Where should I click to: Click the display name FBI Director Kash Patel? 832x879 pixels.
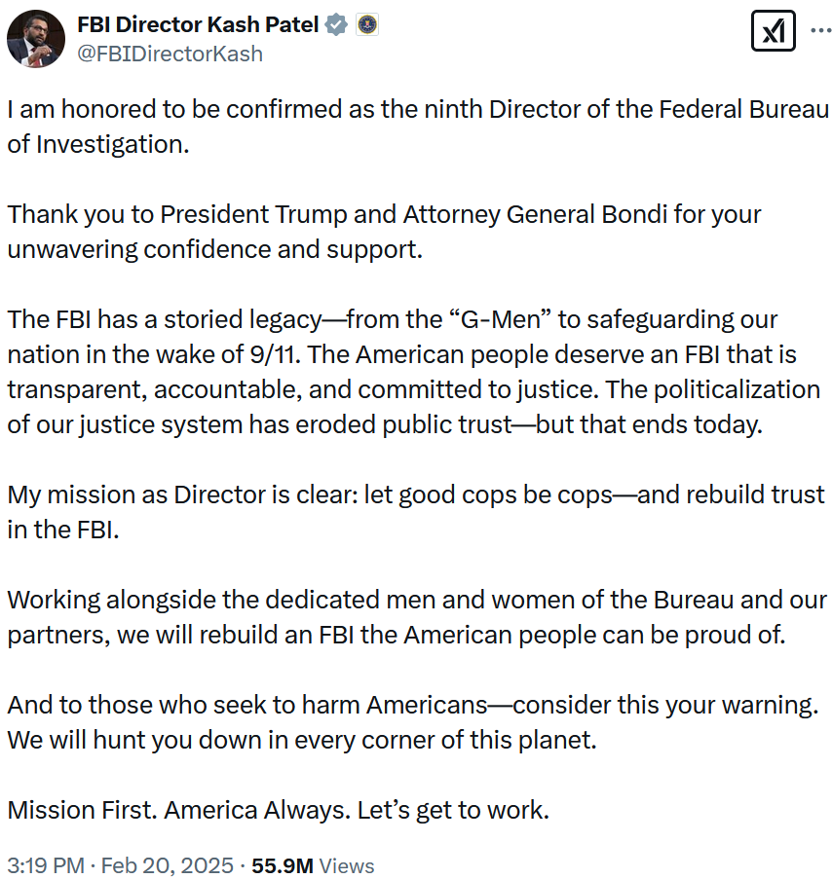tap(198, 24)
